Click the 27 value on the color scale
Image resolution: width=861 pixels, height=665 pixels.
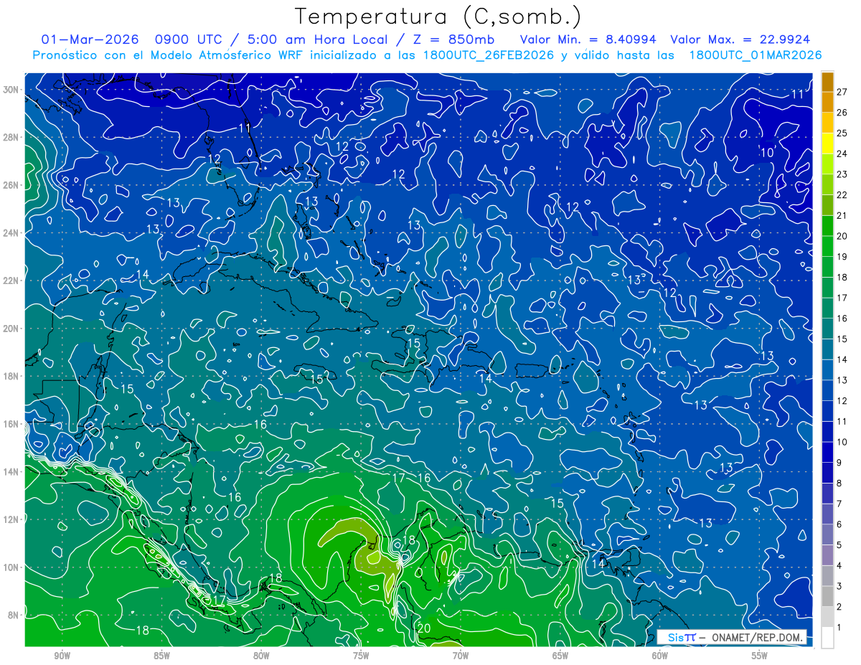coord(842,92)
